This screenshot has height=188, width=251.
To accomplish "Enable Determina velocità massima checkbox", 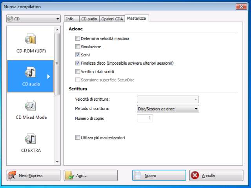I will coord(78,39).
